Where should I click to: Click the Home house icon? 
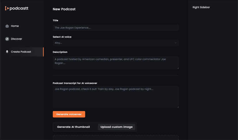(7, 26)
